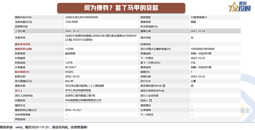The image size is (255, 130).
Task: Select bond short name 22附息国债23
Action: coord(199,17)
